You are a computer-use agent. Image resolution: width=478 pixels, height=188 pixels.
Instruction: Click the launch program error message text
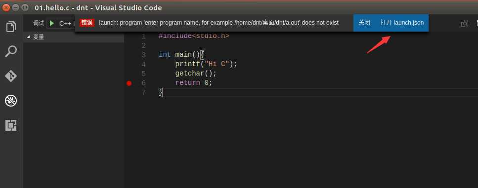218,23
